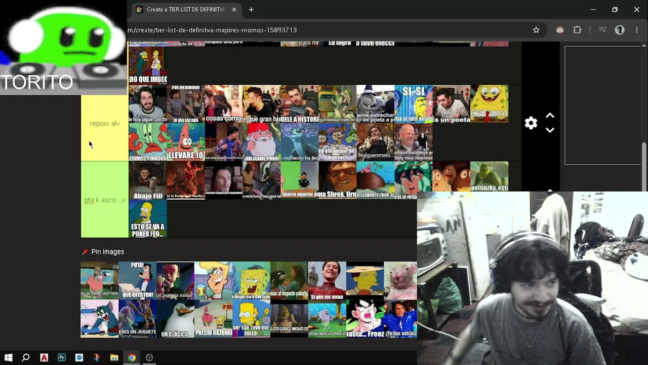The width and height of the screenshot is (648, 365).
Task: Pick Bart 'ESO TUVO QUE DOLER' meme
Action: click(252, 318)
